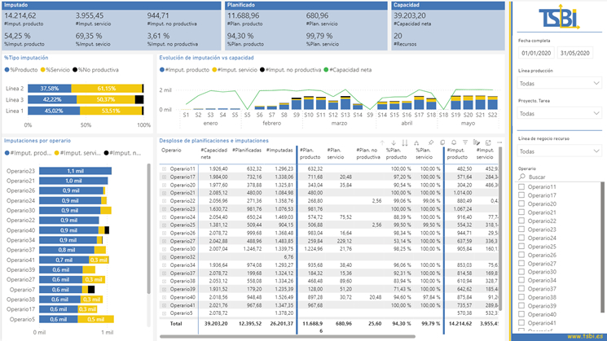Check the Operario24 checkbox in slicer

click(x=521, y=238)
